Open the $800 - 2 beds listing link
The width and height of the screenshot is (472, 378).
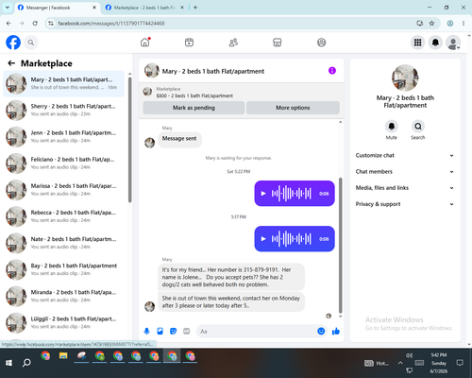tap(194, 95)
